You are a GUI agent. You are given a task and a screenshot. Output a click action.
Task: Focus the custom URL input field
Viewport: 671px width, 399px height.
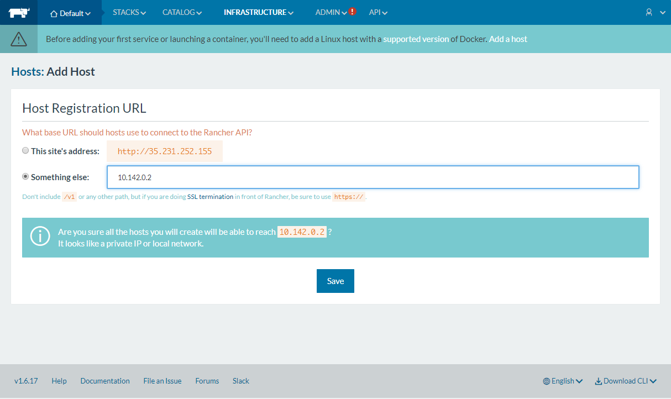coord(373,177)
